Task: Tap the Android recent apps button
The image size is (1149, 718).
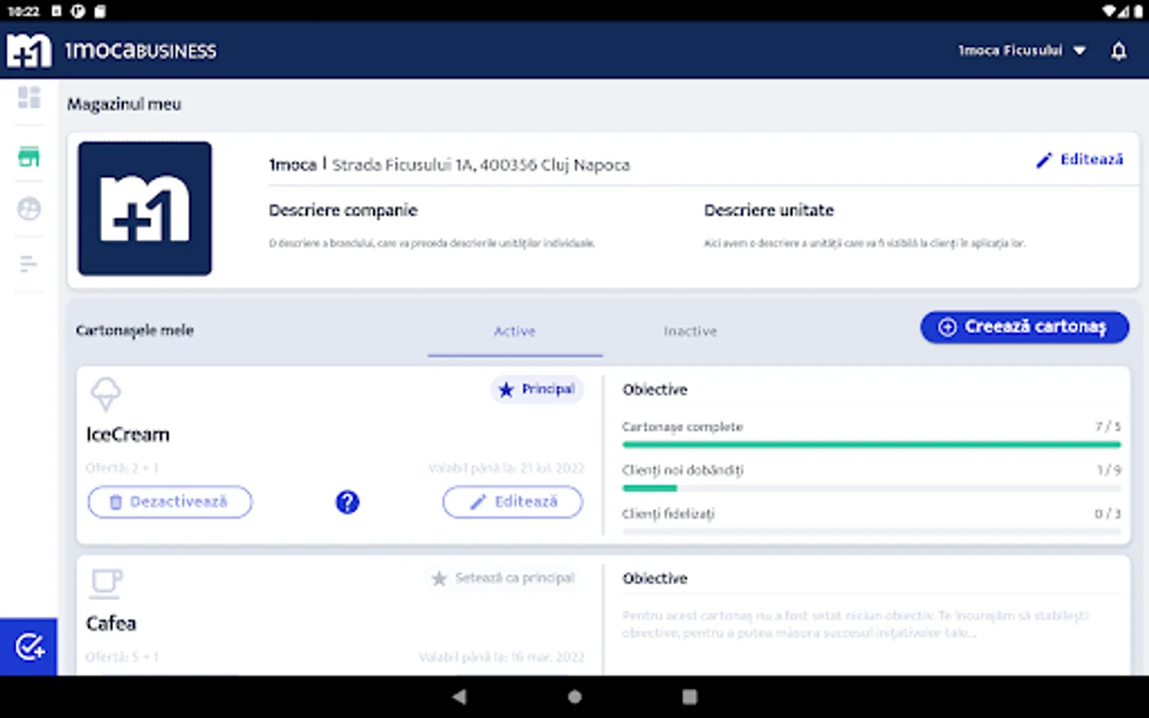Action: (689, 696)
